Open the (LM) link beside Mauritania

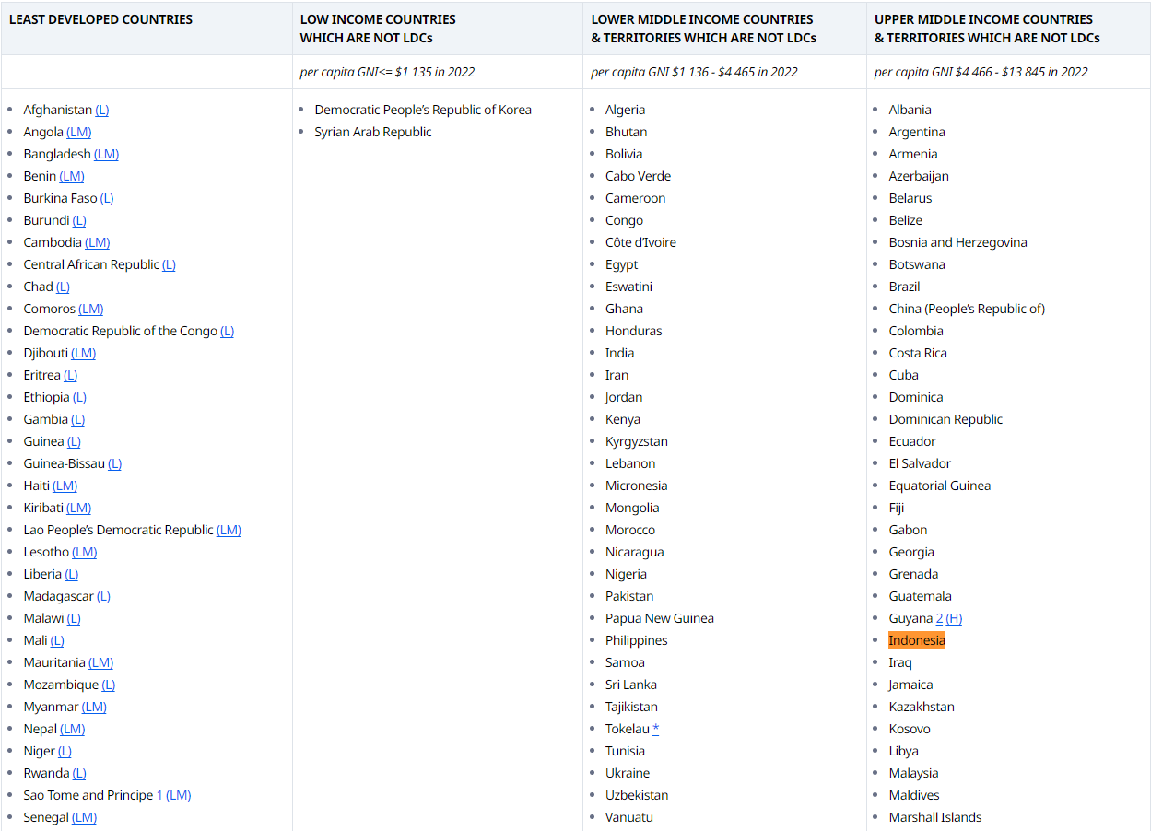101,662
